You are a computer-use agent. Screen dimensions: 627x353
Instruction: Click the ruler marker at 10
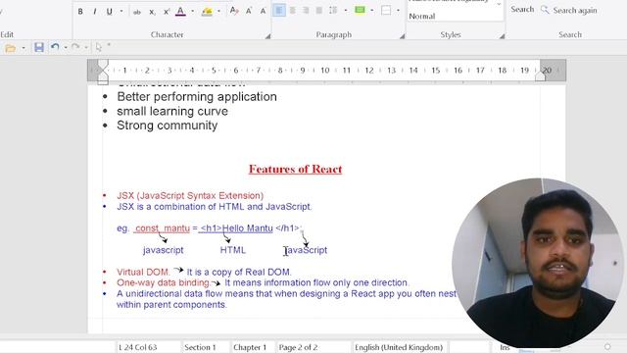pyautogui.click(x=325, y=71)
